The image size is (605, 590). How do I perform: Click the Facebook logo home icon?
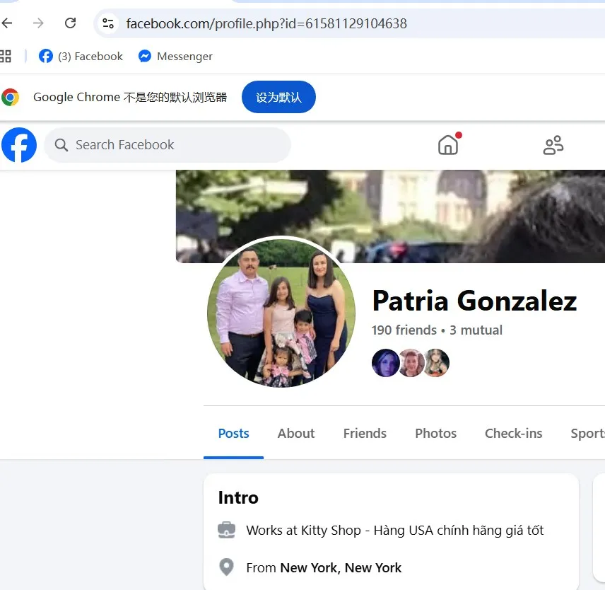click(x=19, y=145)
